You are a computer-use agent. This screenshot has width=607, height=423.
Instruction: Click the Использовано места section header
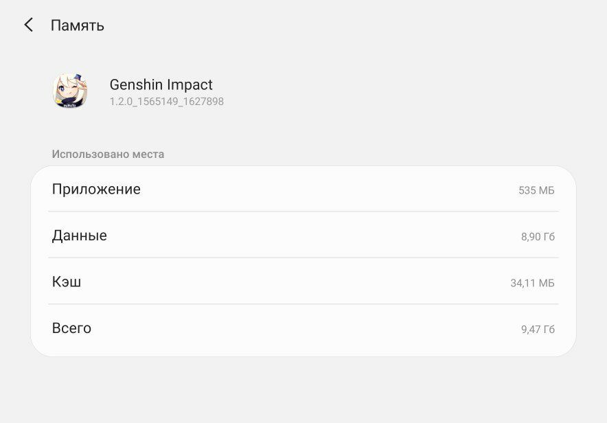coord(108,154)
